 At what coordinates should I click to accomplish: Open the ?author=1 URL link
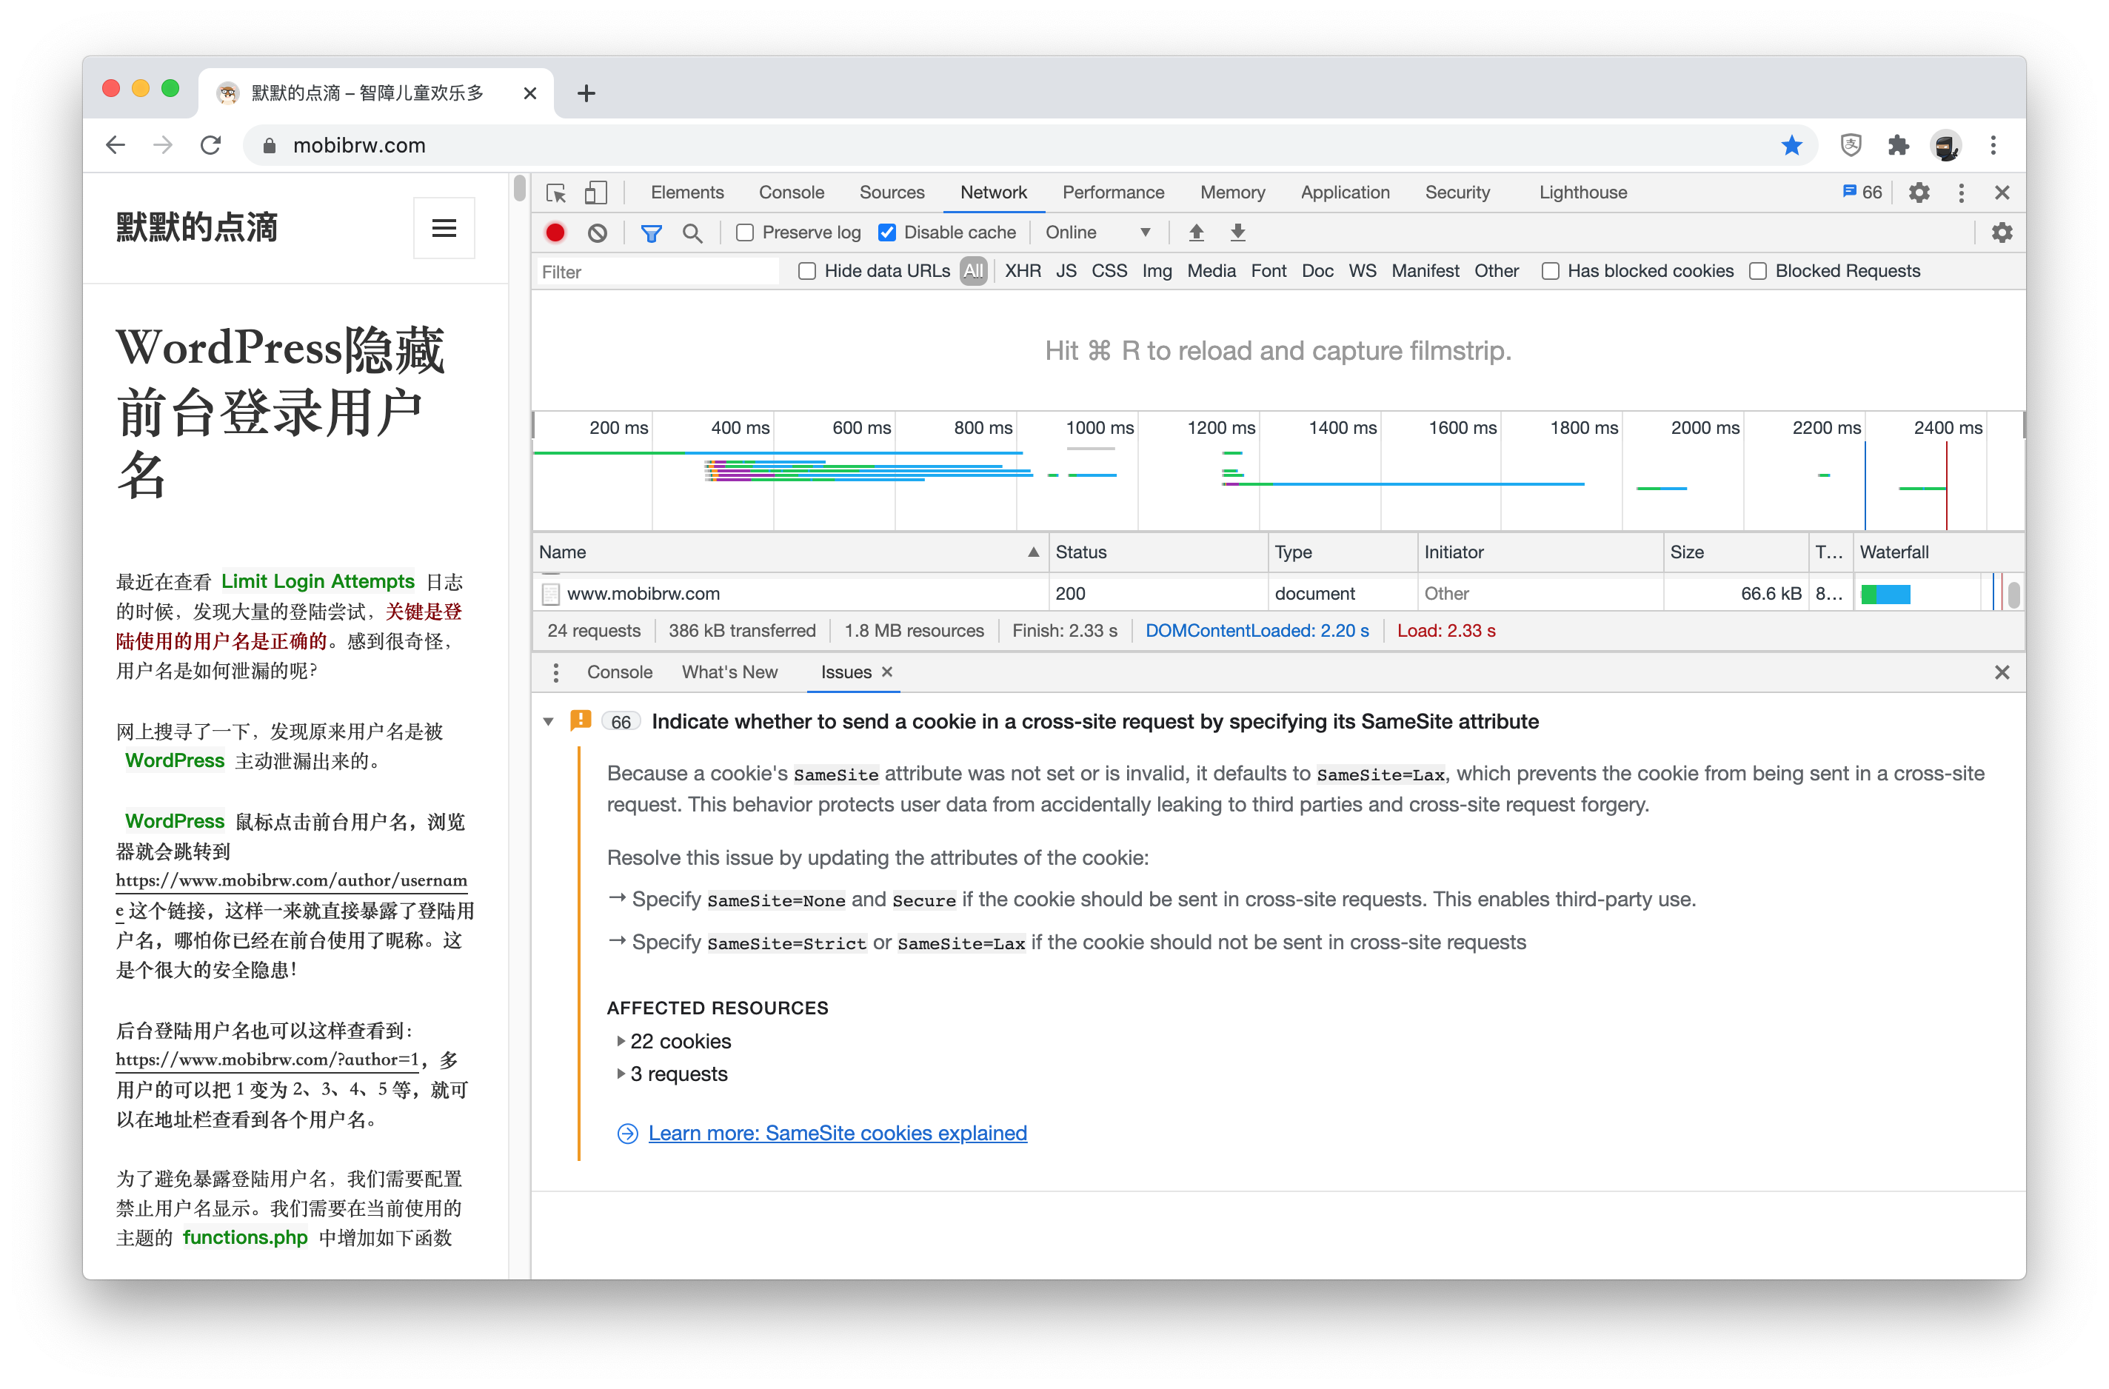[267, 1059]
